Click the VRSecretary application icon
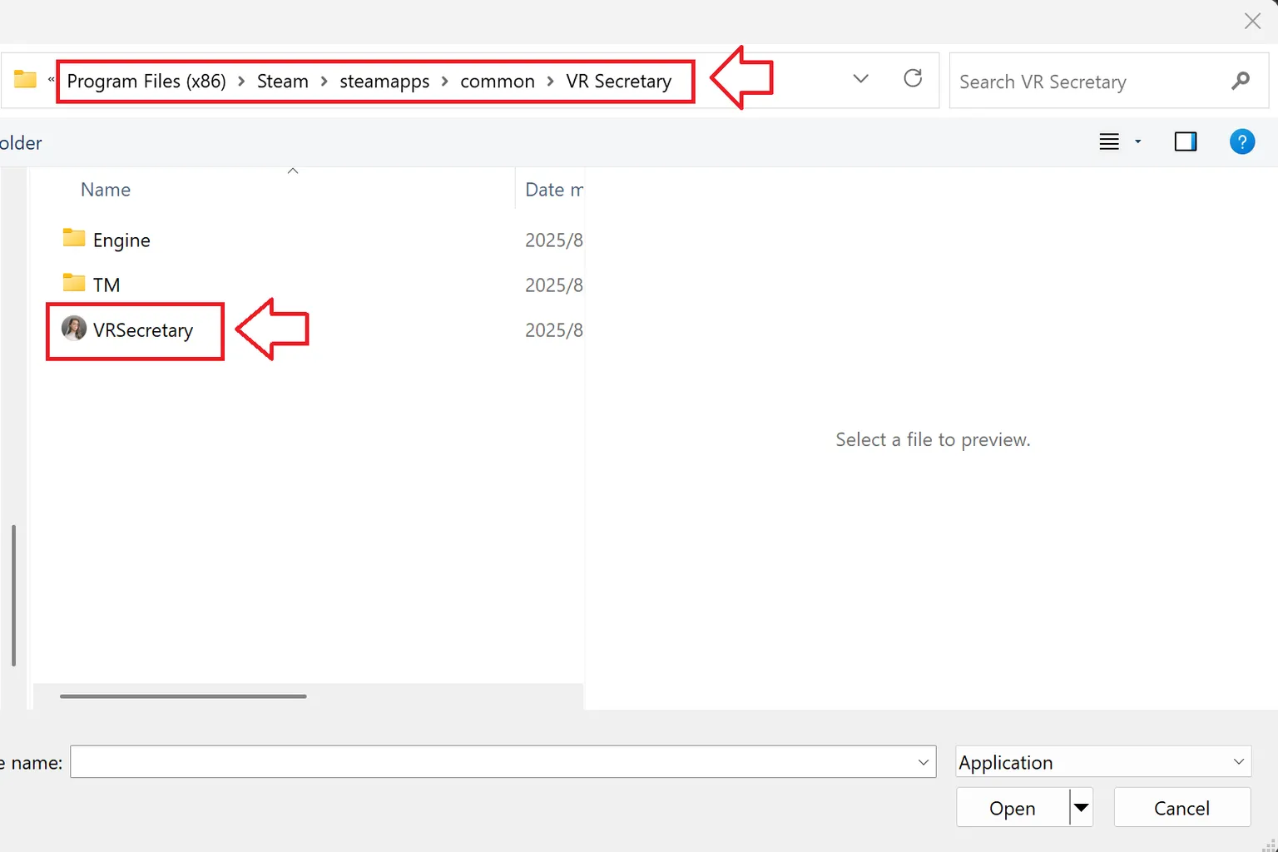Screen dimensions: 1278x852 coord(74,329)
